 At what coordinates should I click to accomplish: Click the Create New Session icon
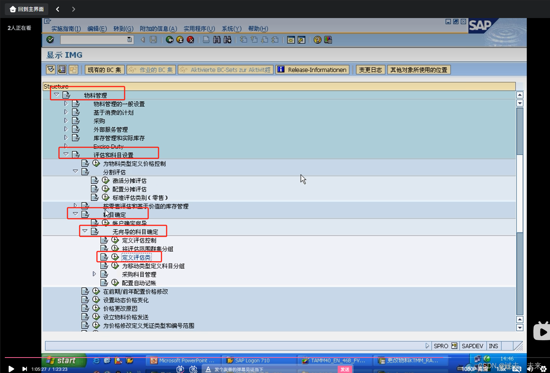coord(291,40)
